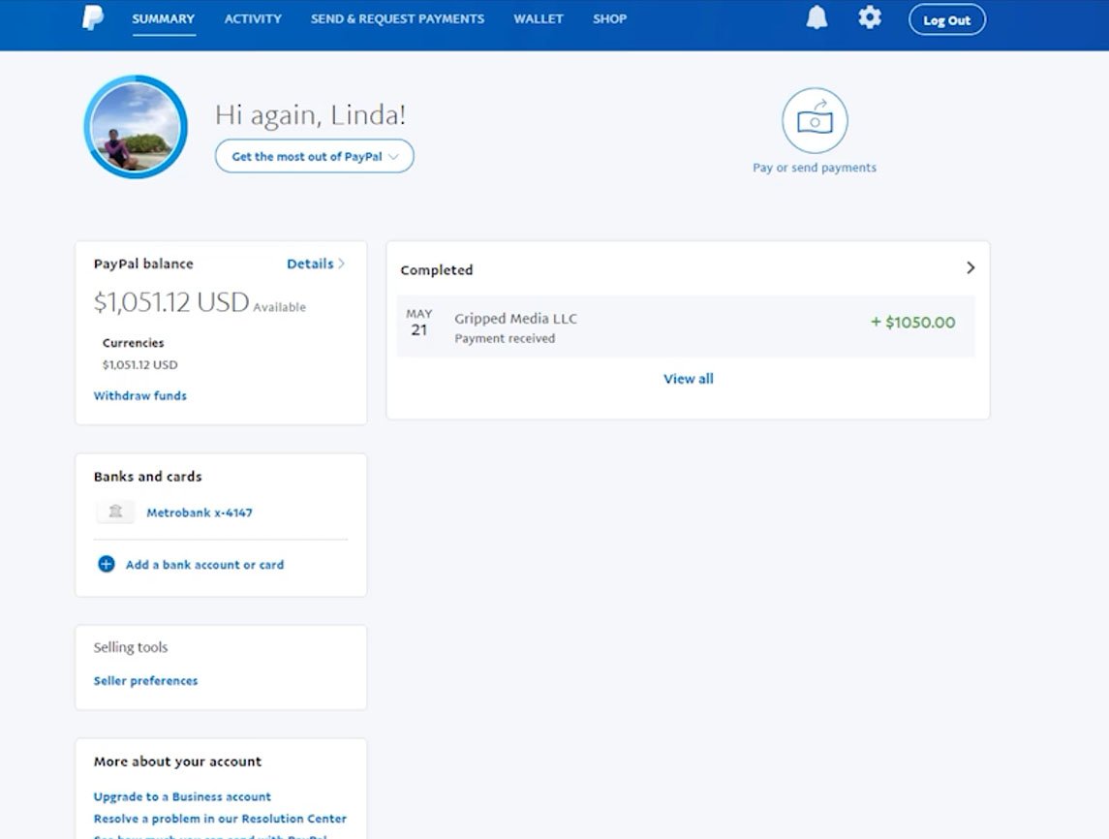
Task: Open balance Details via its chevron
Action: click(339, 263)
